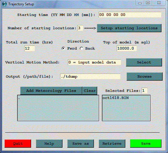This screenshot has height=153, width=168.
Task: Click the green Save button
Action: point(146,144)
